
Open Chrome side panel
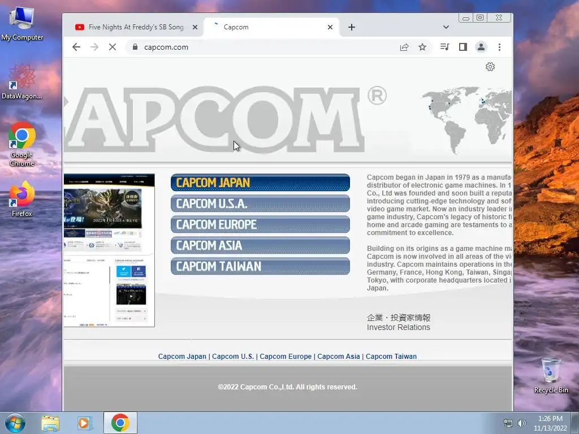463,47
